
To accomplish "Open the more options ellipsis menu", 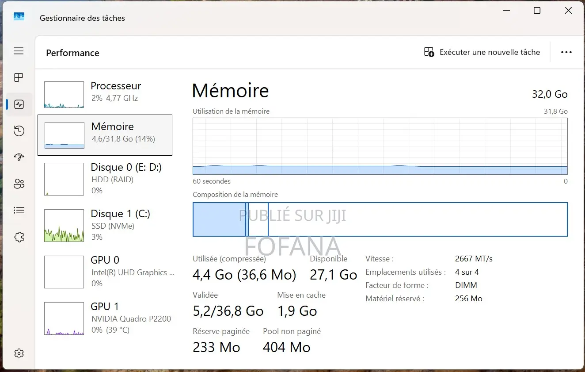I will (566, 52).
